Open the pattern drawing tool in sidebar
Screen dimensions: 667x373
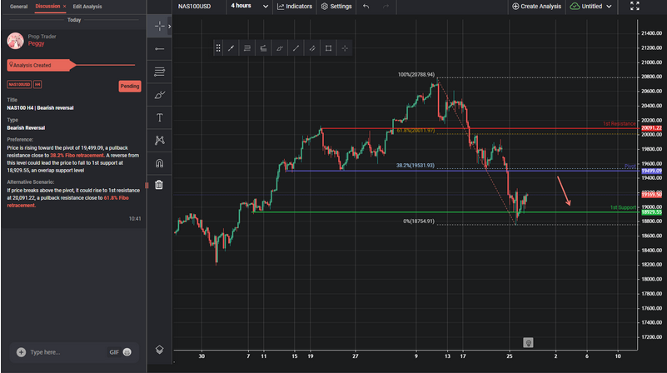click(x=160, y=141)
